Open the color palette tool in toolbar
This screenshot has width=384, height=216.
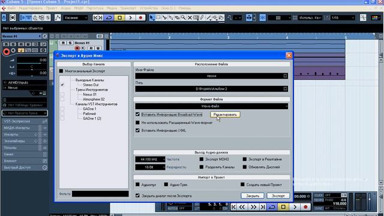pyautogui.click(x=375, y=17)
